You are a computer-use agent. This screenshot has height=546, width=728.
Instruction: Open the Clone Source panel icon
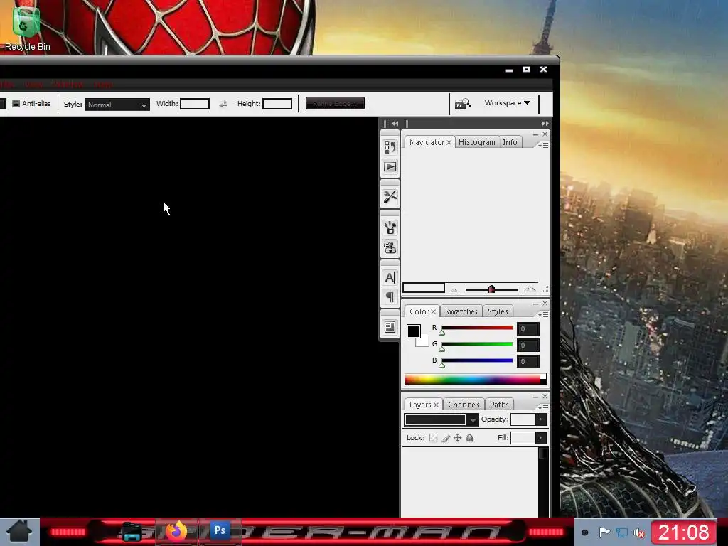click(x=390, y=247)
